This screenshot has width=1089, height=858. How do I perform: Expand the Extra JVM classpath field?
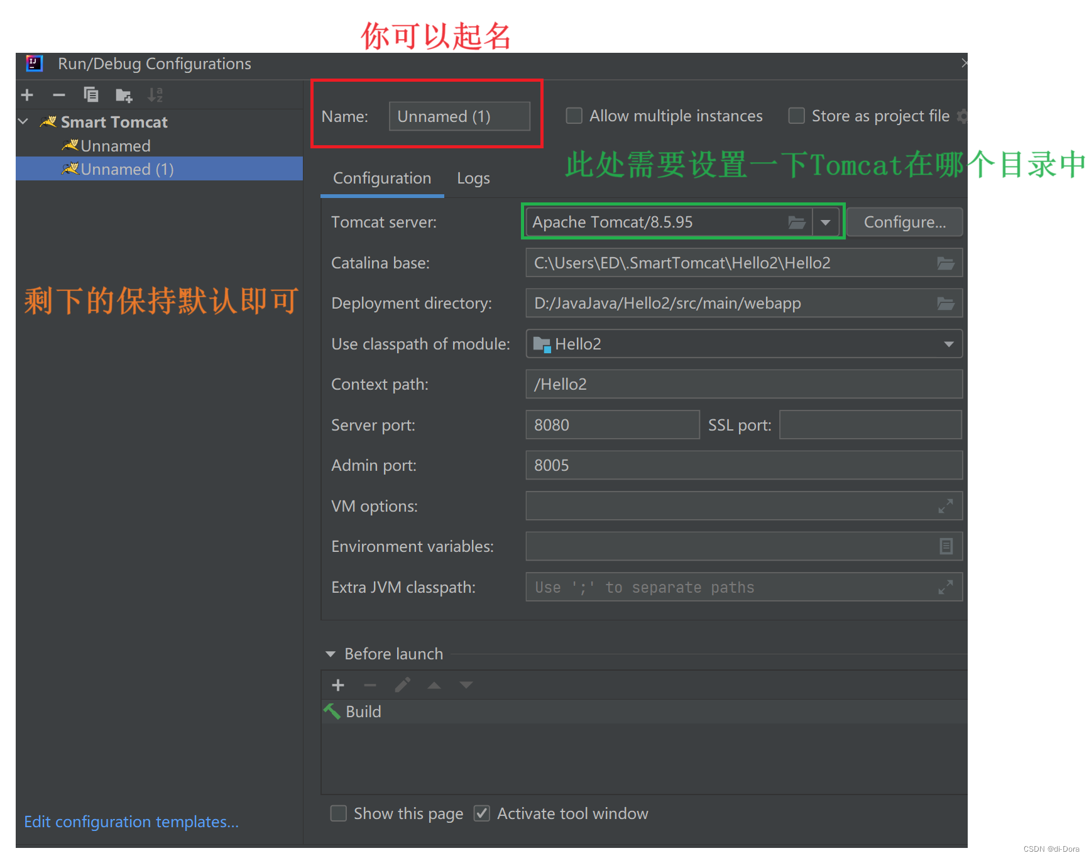946,587
